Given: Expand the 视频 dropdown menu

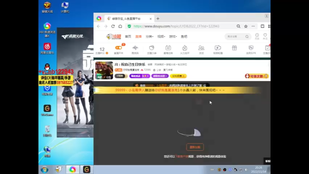Looking at the screenshot, I should (x=161, y=36).
